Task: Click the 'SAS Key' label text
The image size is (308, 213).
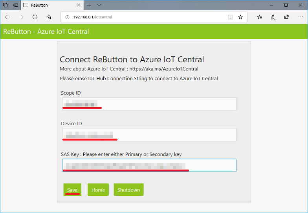Action: (70, 154)
